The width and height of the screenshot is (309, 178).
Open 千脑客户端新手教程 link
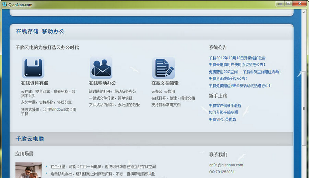[225, 106]
